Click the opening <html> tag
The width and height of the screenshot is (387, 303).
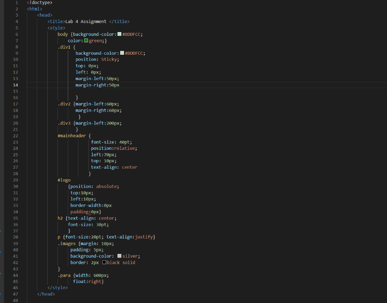point(34,9)
